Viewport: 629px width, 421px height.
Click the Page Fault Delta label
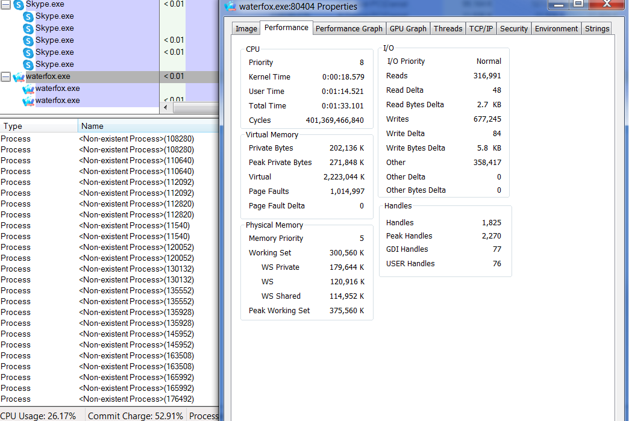pyautogui.click(x=277, y=206)
